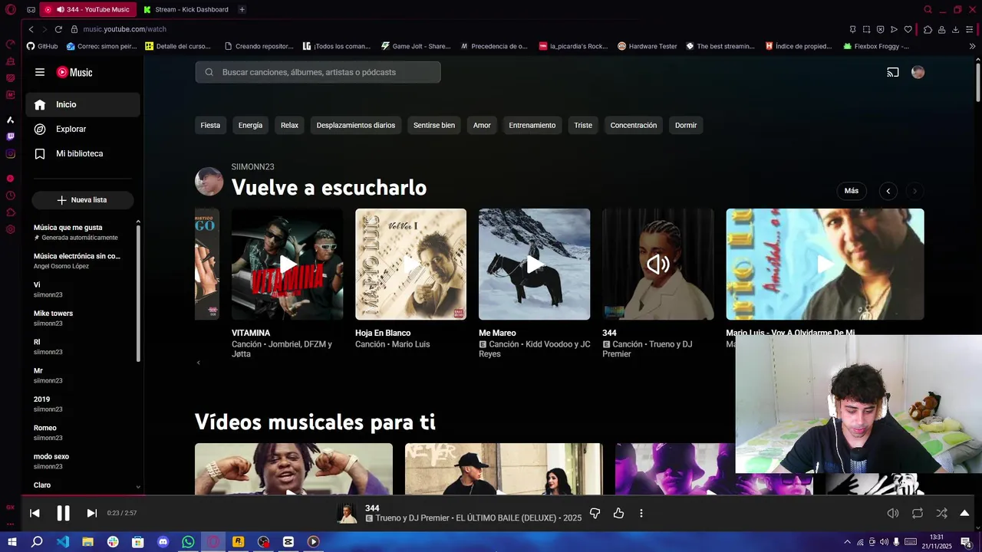
Task: Click the 344 now-playing thumbnail
Action: pos(657,264)
